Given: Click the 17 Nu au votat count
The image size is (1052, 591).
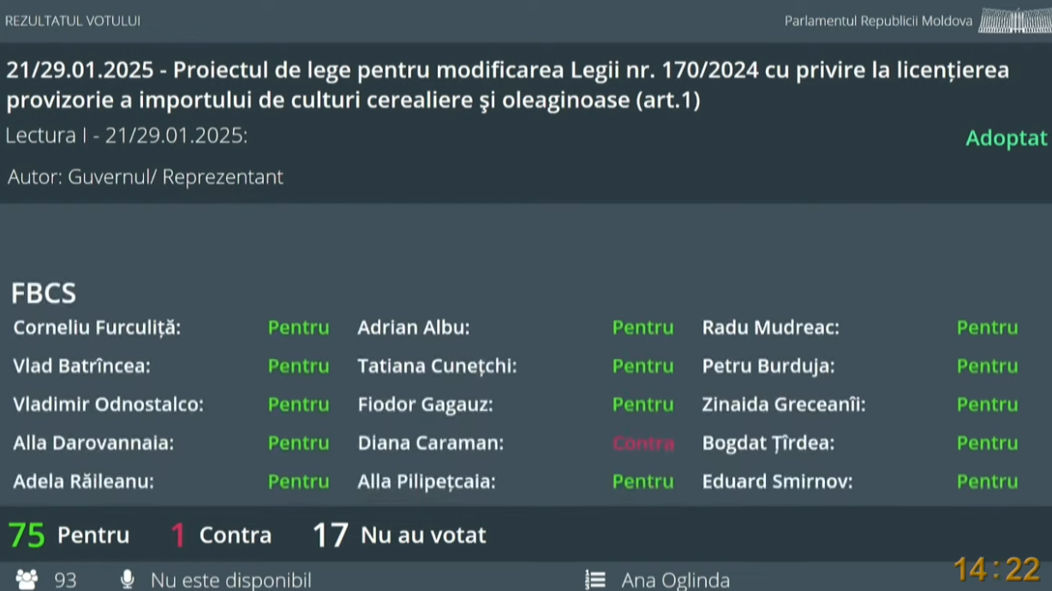Looking at the screenshot, I should (399, 535).
